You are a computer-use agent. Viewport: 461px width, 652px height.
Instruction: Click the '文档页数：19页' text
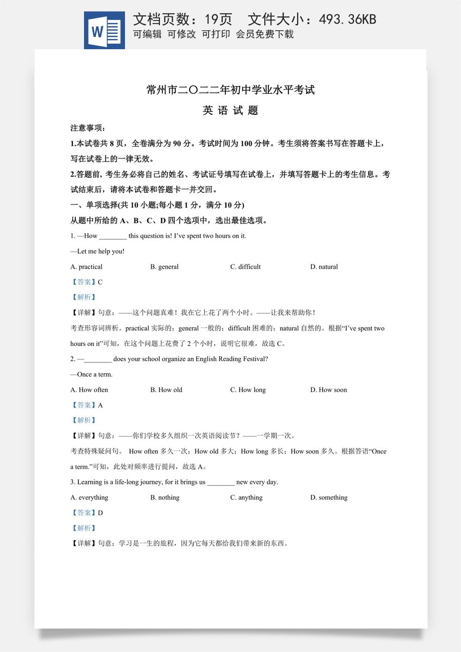(182, 19)
